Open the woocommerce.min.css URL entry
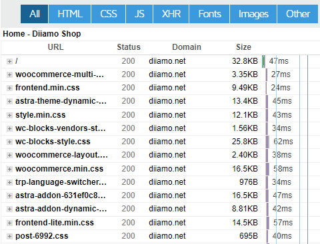320x244 pixels. 59,169
